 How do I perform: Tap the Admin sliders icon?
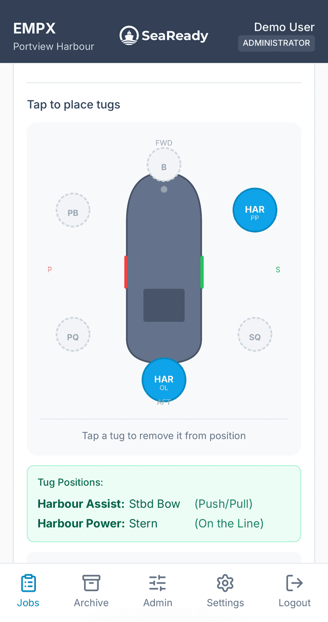157,582
